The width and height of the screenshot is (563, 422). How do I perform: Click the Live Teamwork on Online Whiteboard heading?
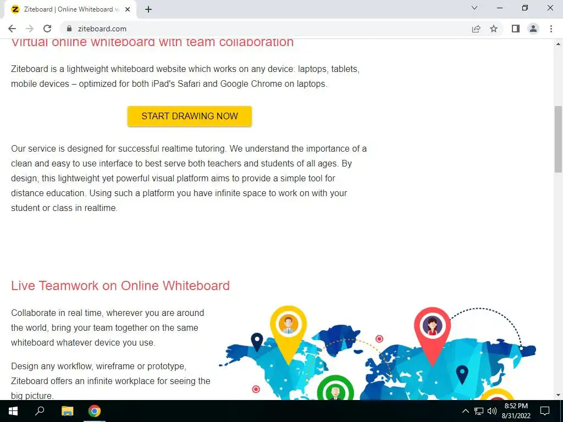click(x=120, y=286)
